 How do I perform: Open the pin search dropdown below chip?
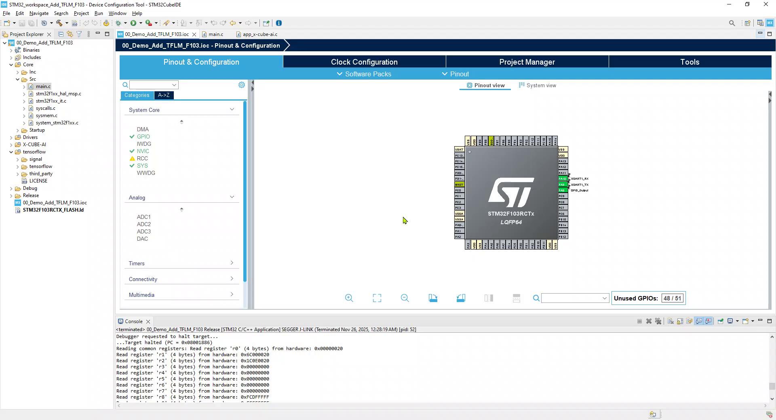[605, 298]
